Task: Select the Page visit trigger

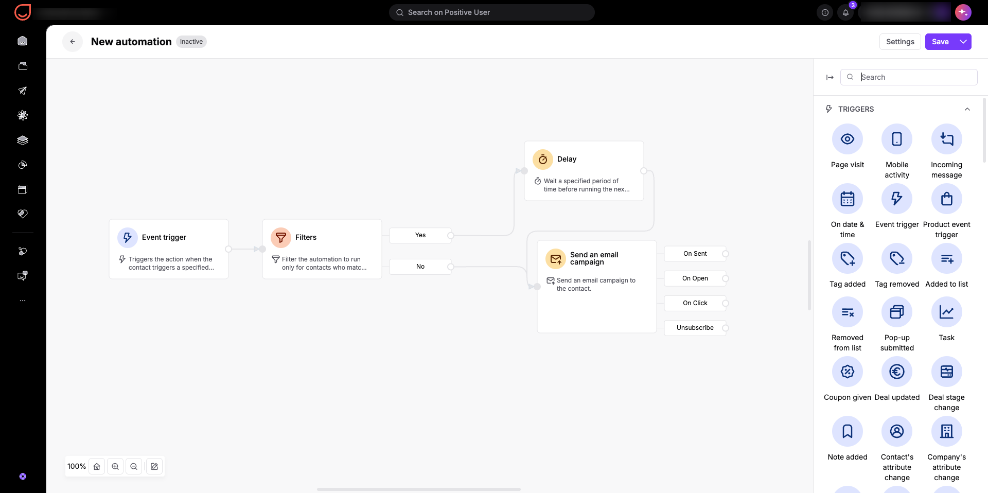Action: coord(847,139)
